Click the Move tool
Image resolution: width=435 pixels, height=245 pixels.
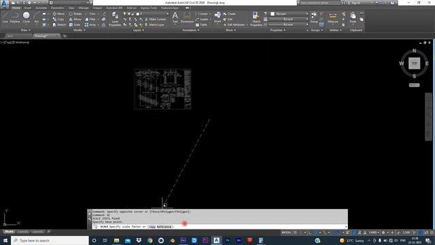pyautogui.click(x=58, y=14)
